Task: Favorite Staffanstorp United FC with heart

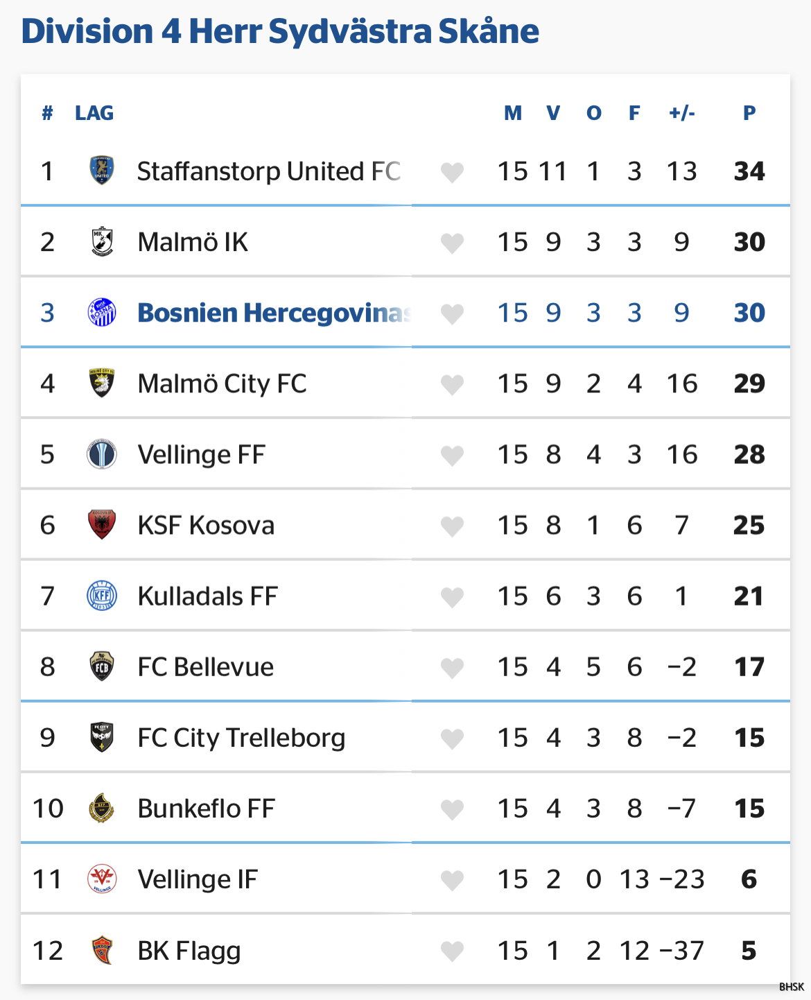Action: coord(452,173)
